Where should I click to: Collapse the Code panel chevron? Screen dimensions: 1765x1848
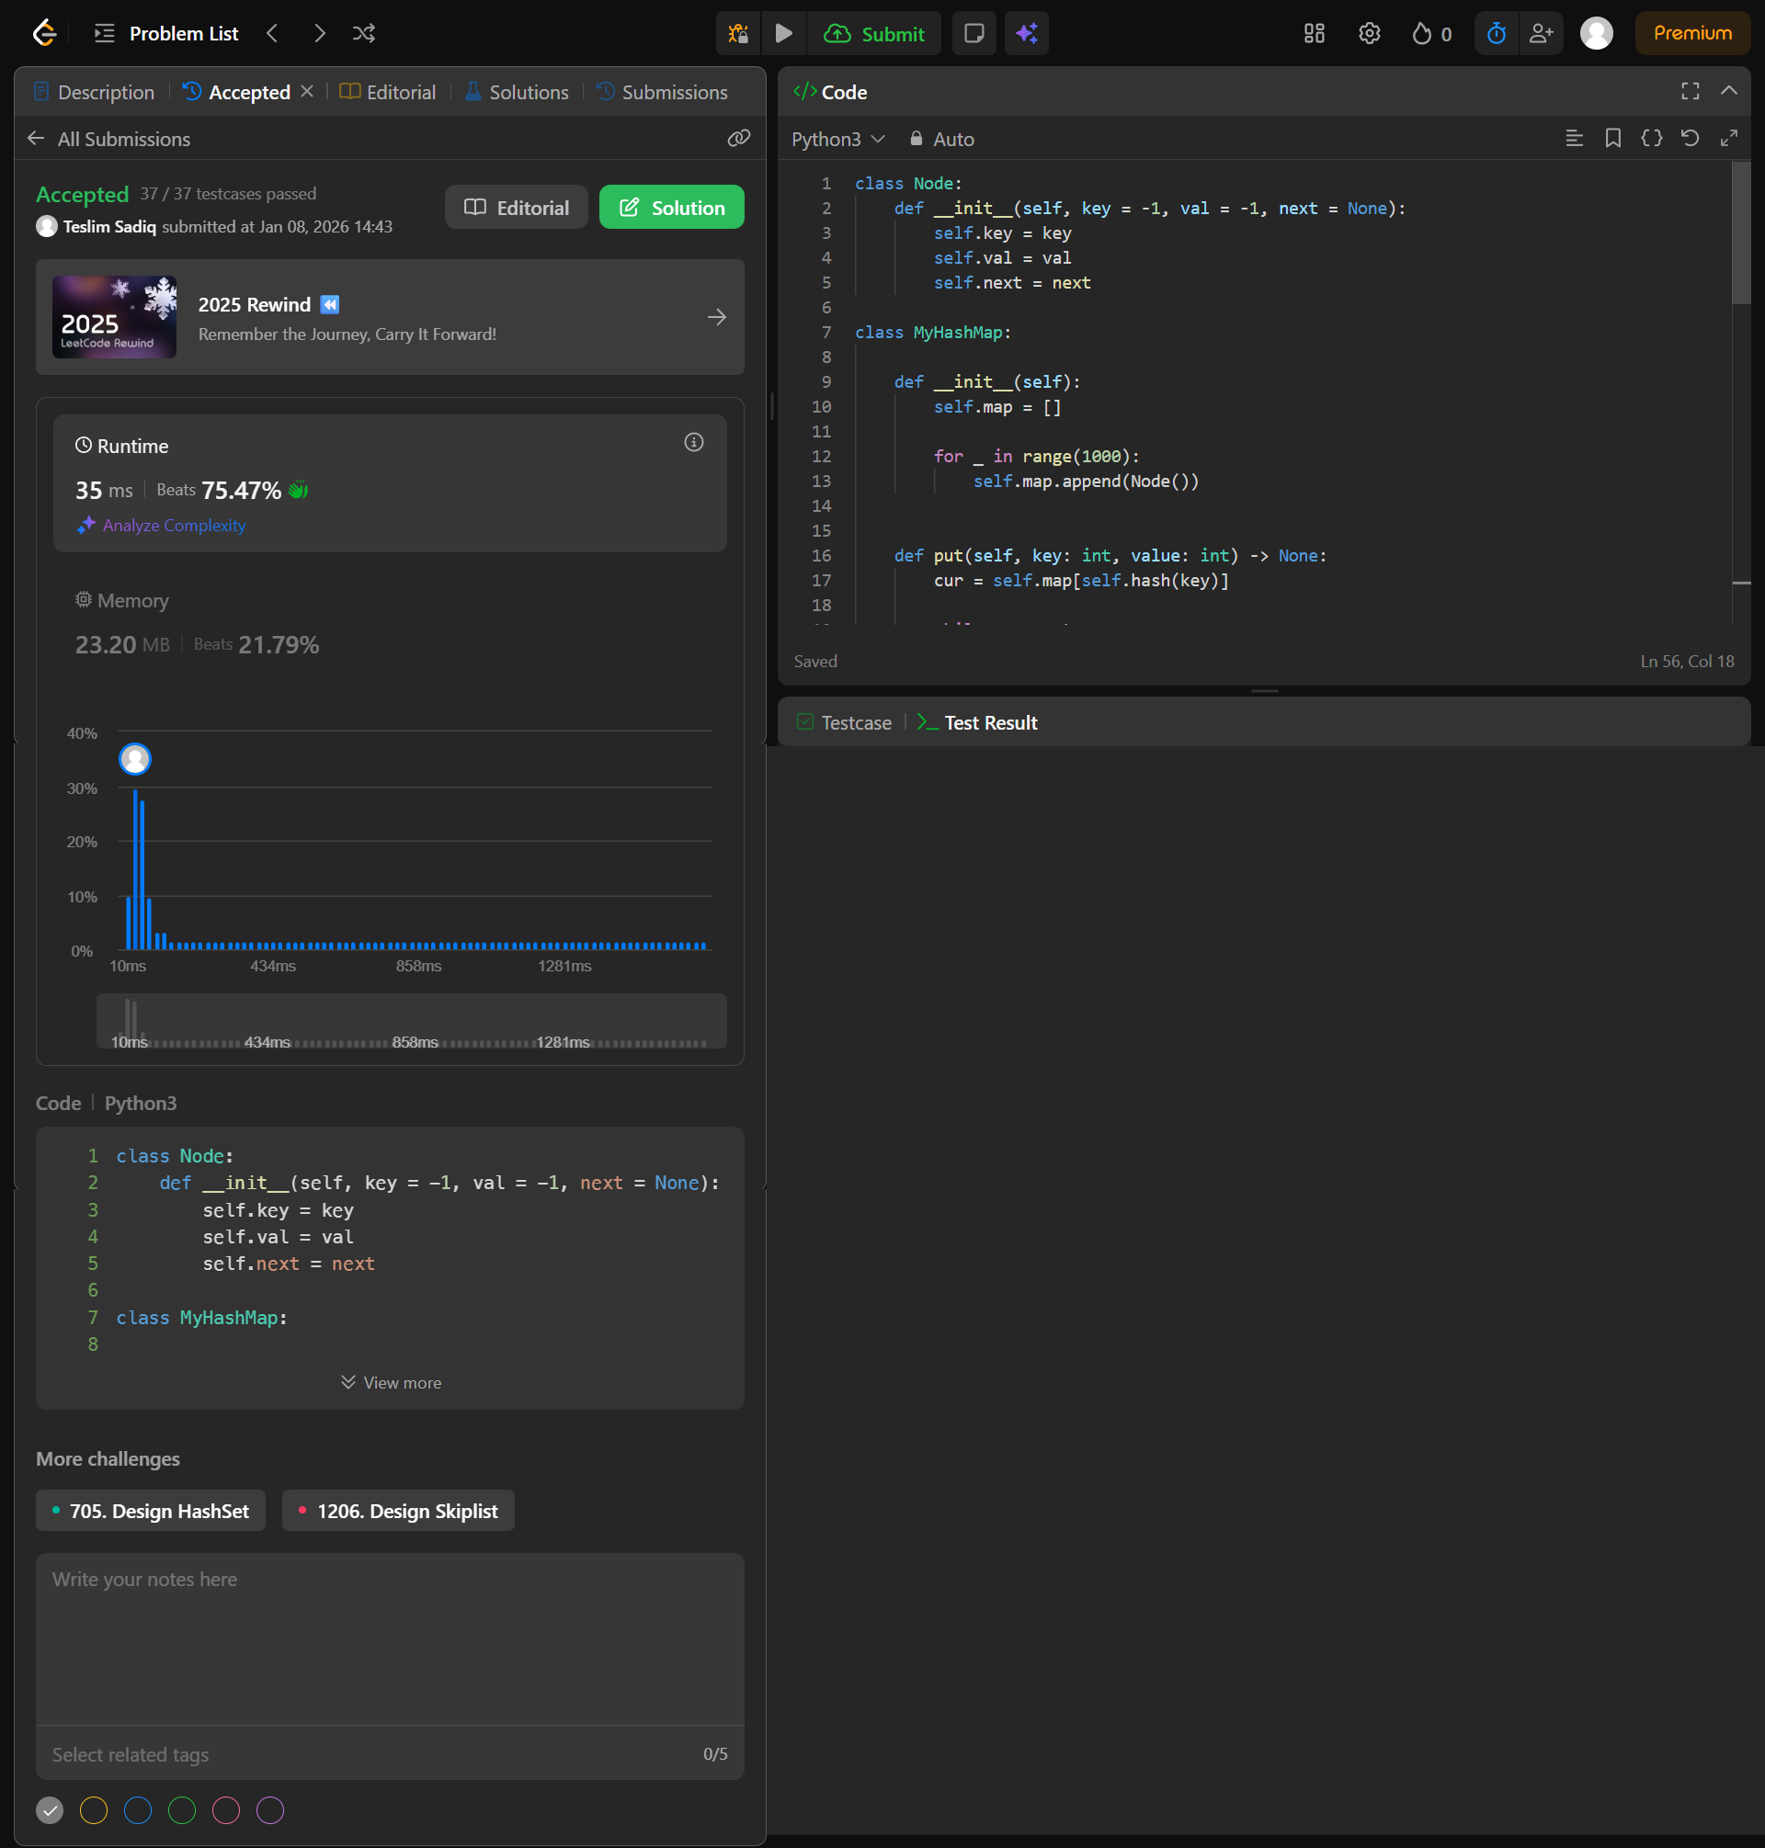(x=1728, y=91)
